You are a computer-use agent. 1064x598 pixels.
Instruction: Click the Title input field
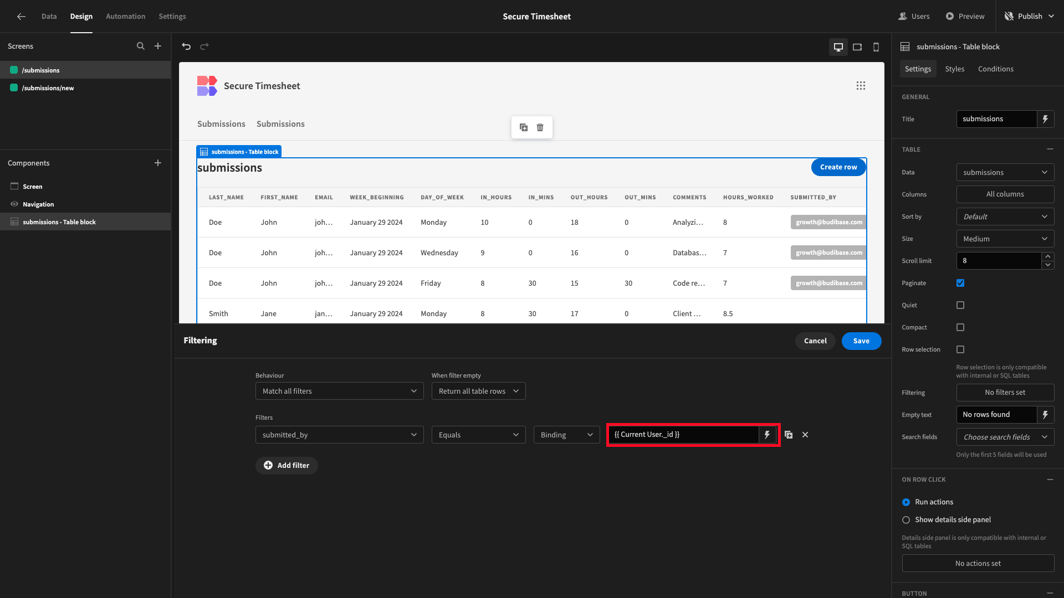pyautogui.click(x=996, y=119)
